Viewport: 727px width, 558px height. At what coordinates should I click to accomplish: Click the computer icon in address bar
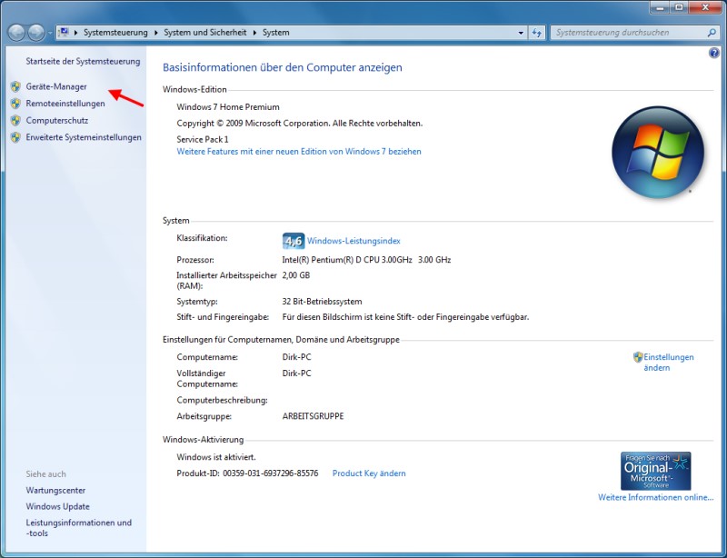click(x=64, y=33)
